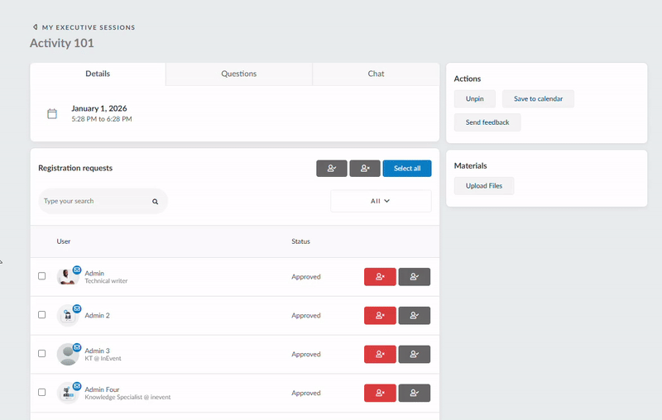Click the mail badge on Admin 2's avatar
Viewport: 662px width, 420px height.
77,308
